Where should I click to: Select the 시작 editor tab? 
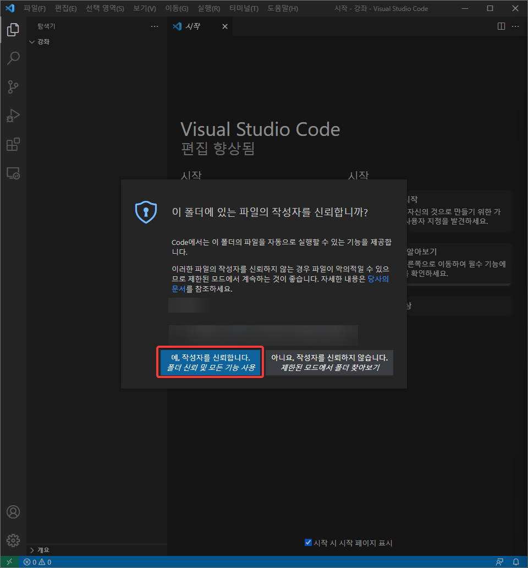[200, 26]
